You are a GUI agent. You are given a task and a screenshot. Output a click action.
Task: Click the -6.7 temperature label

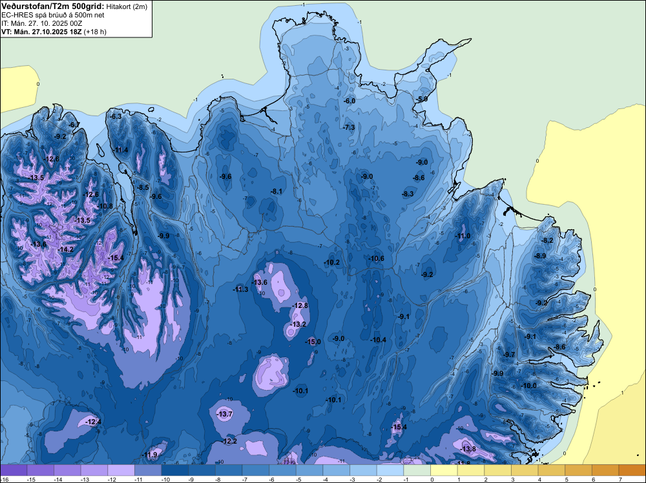(x=74, y=125)
